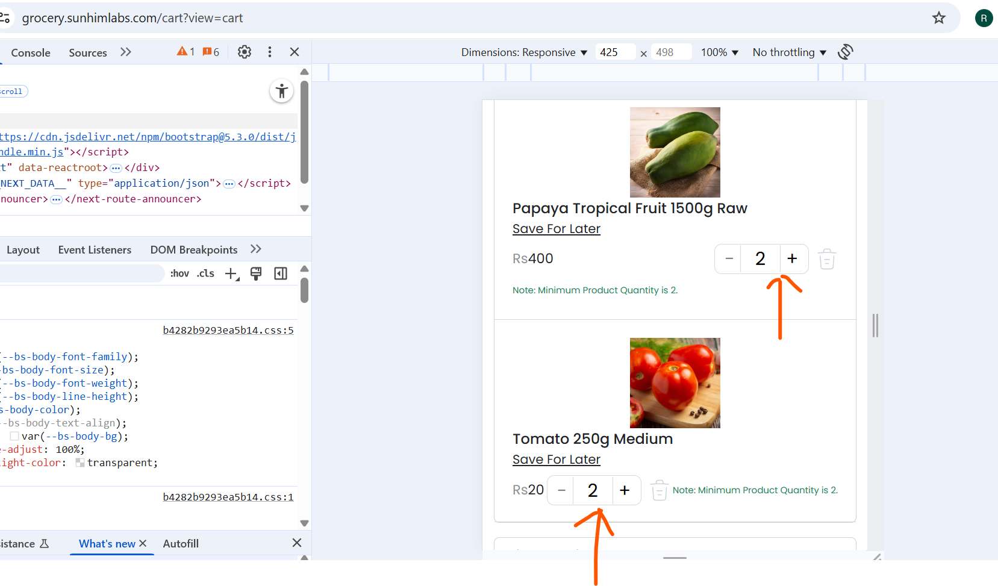Expand the next-route-announcer ellipsis

tap(56, 199)
